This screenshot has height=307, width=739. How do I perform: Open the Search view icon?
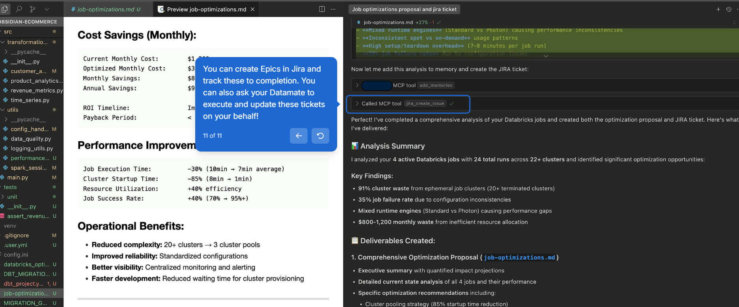[19, 9]
